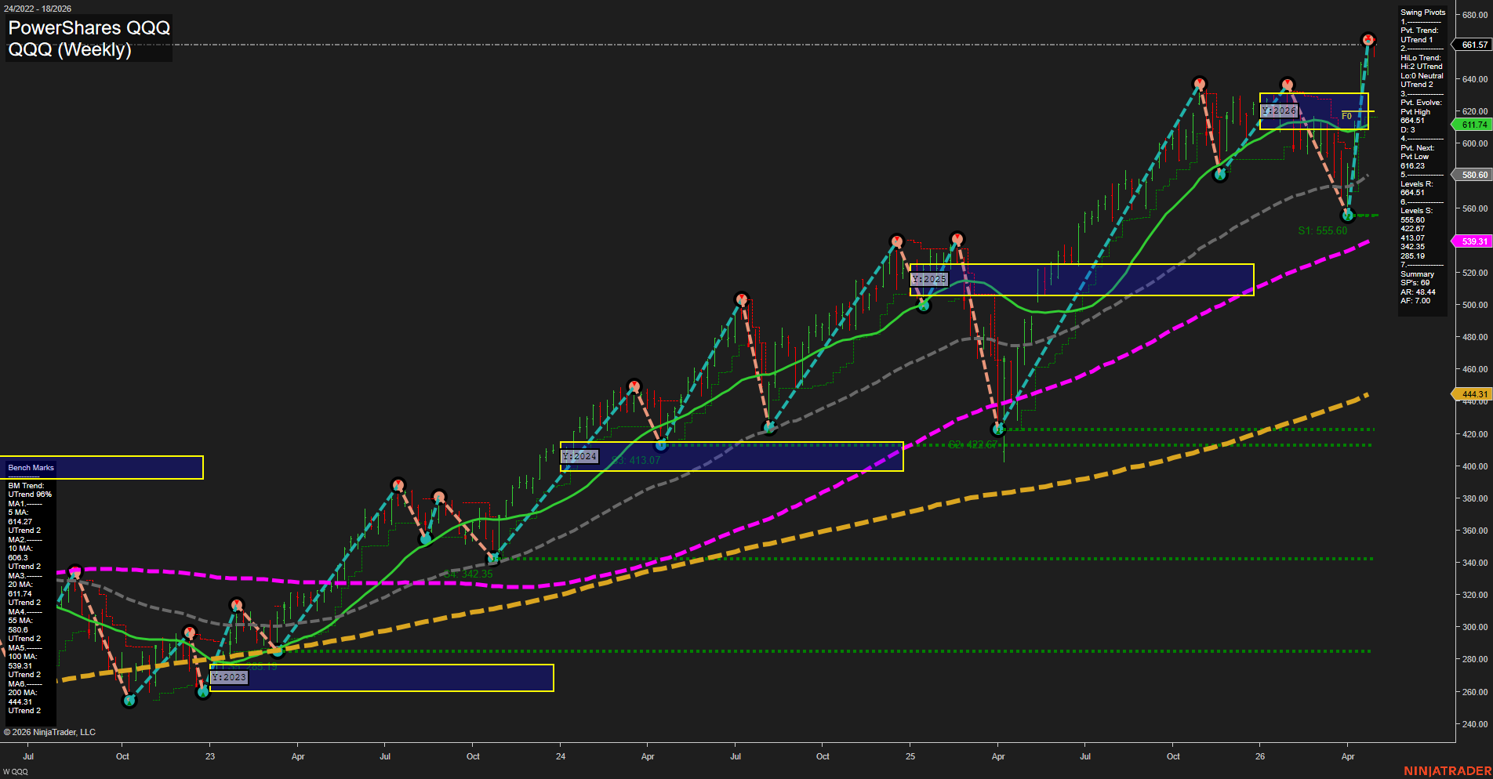The width and height of the screenshot is (1493, 779).
Task: Click the green 611.74 price level marker
Action: click(1472, 125)
